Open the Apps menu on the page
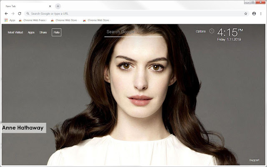267x167 pixels. point(31,33)
